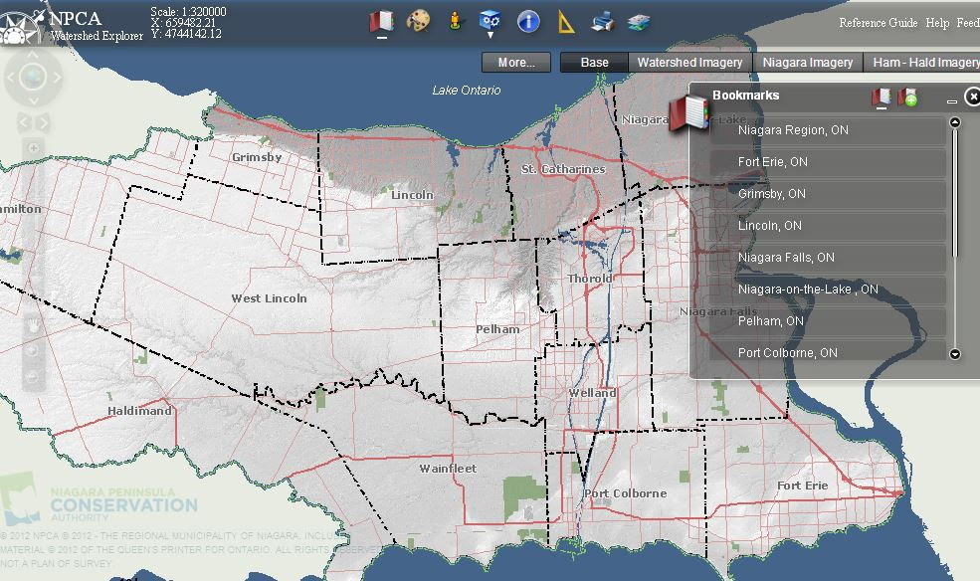980x581 pixels.
Task: Click the Fort Erie map label
Action: coord(803,485)
